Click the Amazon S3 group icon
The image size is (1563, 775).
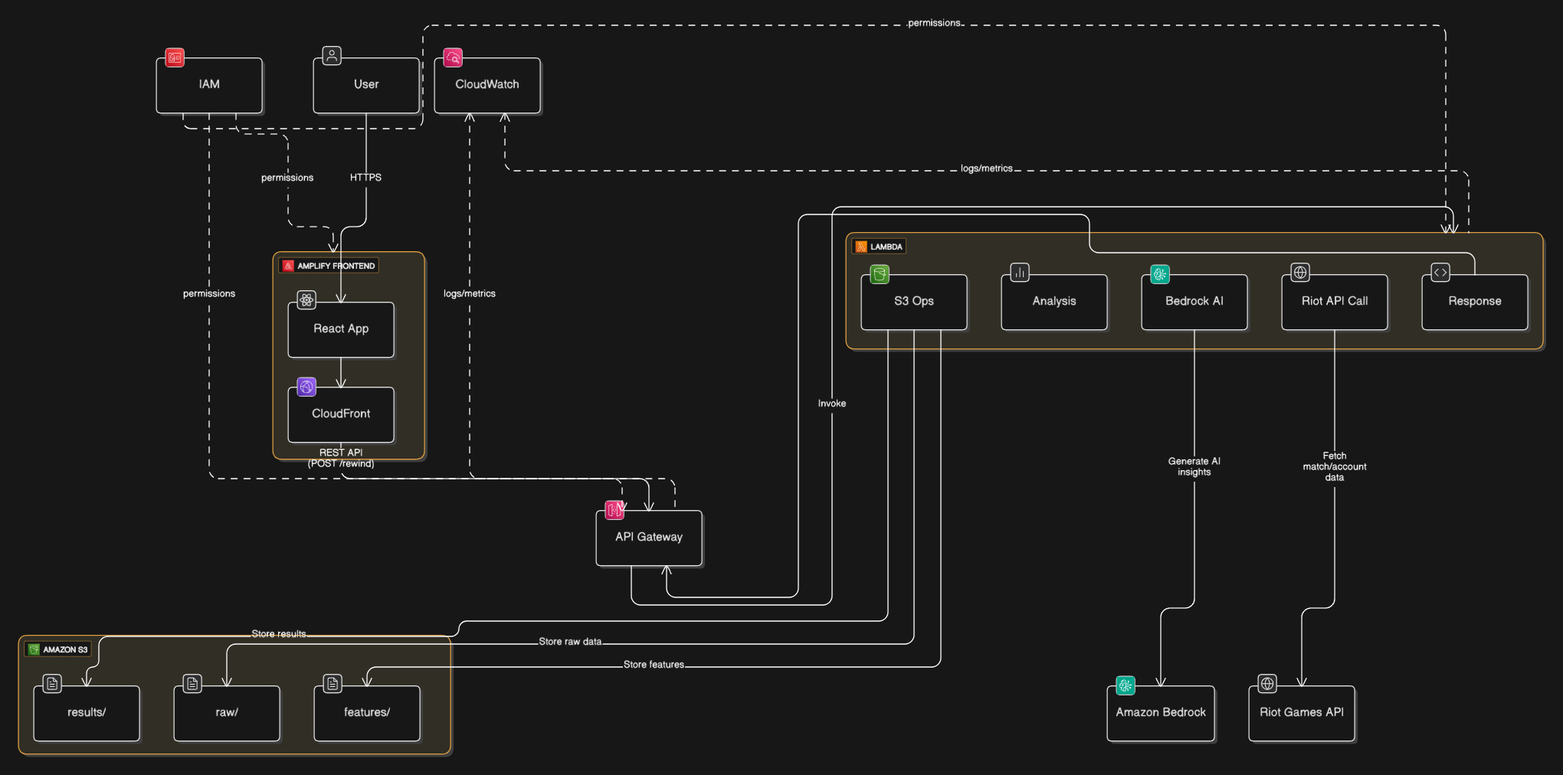pyautogui.click(x=34, y=649)
